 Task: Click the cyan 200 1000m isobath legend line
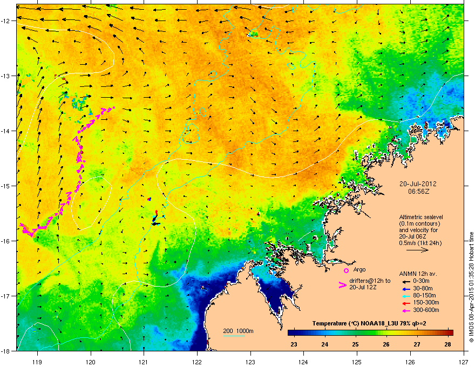(234, 336)
